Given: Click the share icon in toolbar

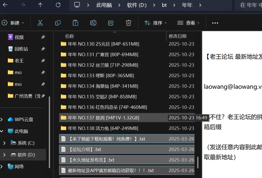Looking at the screenshot, I should [x=111, y=23].
